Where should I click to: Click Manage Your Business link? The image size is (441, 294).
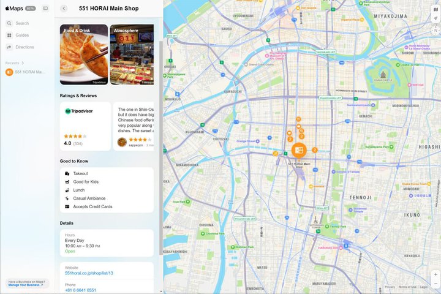[x=26, y=285]
